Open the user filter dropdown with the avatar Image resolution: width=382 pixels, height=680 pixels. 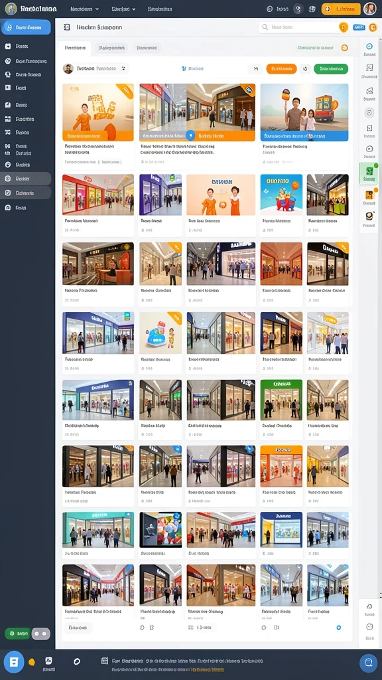95,68
